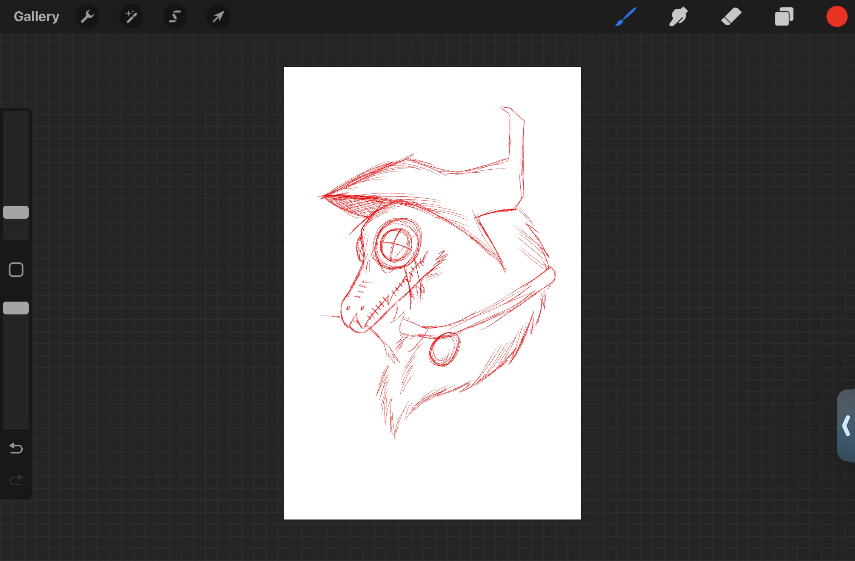Switch to Gallery view
855x561 pixels.
[36, 16]
